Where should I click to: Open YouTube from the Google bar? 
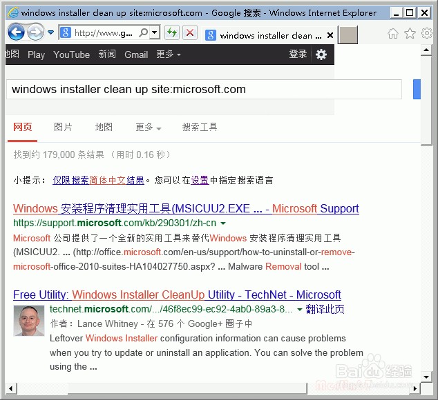point(72,54)
